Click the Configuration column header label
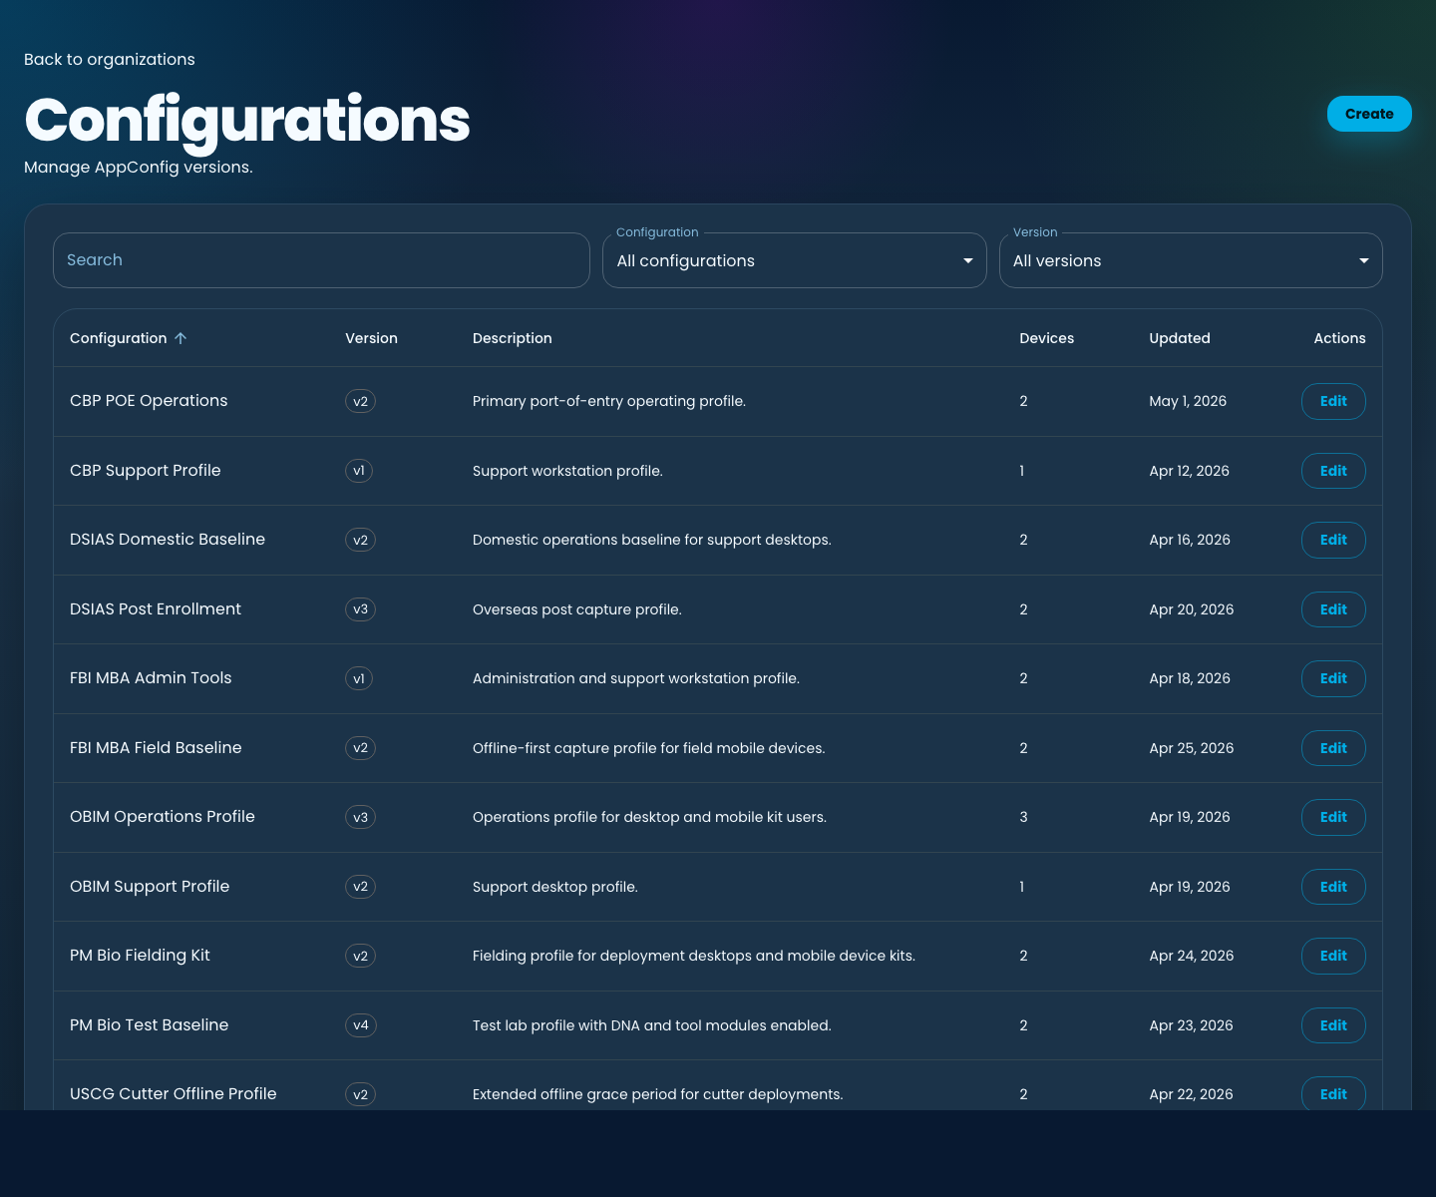This screenshot has width=1436, height=1197. coord(119,338)
